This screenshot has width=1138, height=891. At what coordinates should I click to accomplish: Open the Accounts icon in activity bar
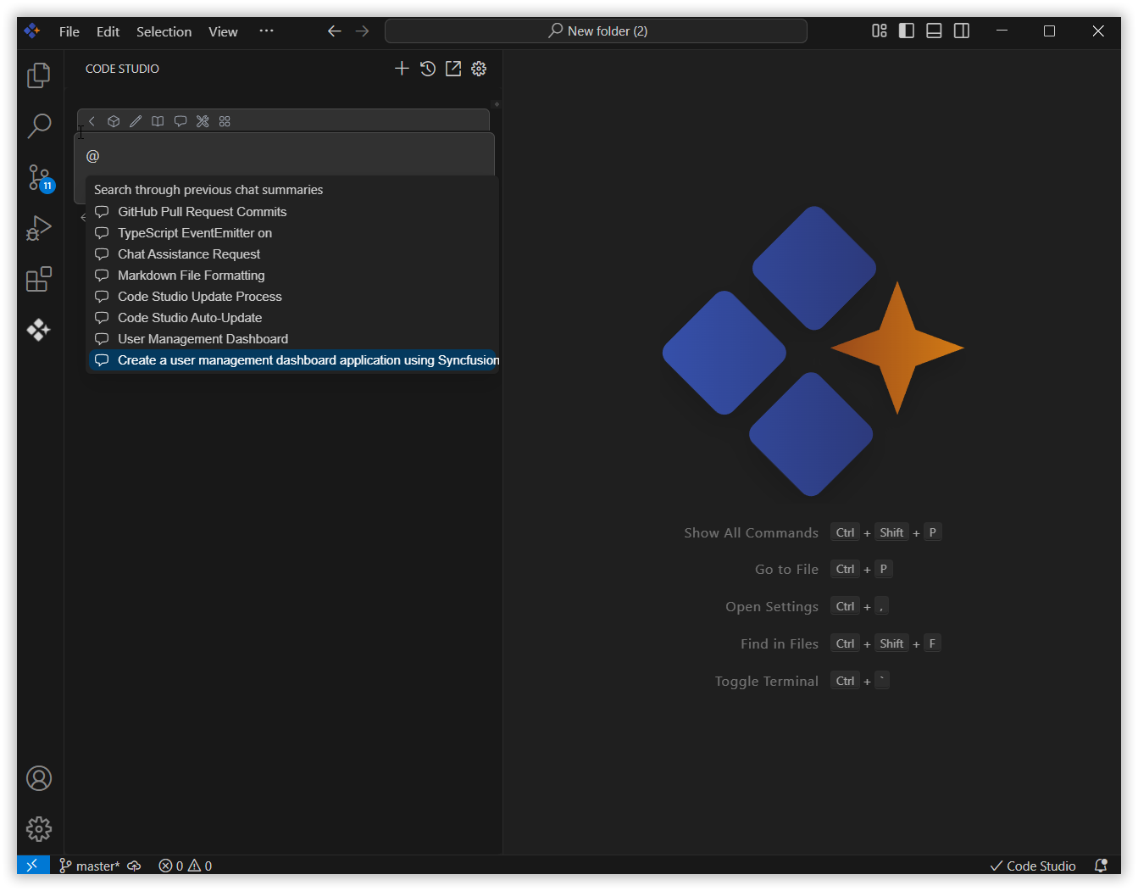click(39, 778)
